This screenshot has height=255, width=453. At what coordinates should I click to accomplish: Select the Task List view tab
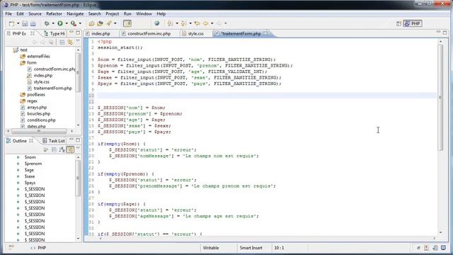click(x=54, y=141)
